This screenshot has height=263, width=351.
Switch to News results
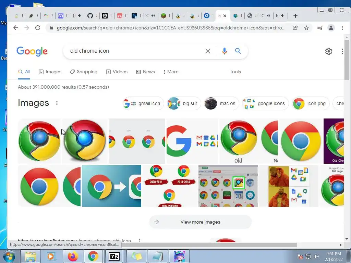[145, 72]
